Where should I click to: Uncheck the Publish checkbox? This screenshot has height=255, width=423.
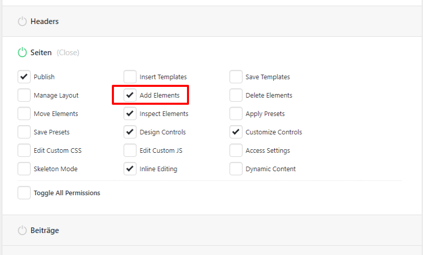(x=24, y=77)
